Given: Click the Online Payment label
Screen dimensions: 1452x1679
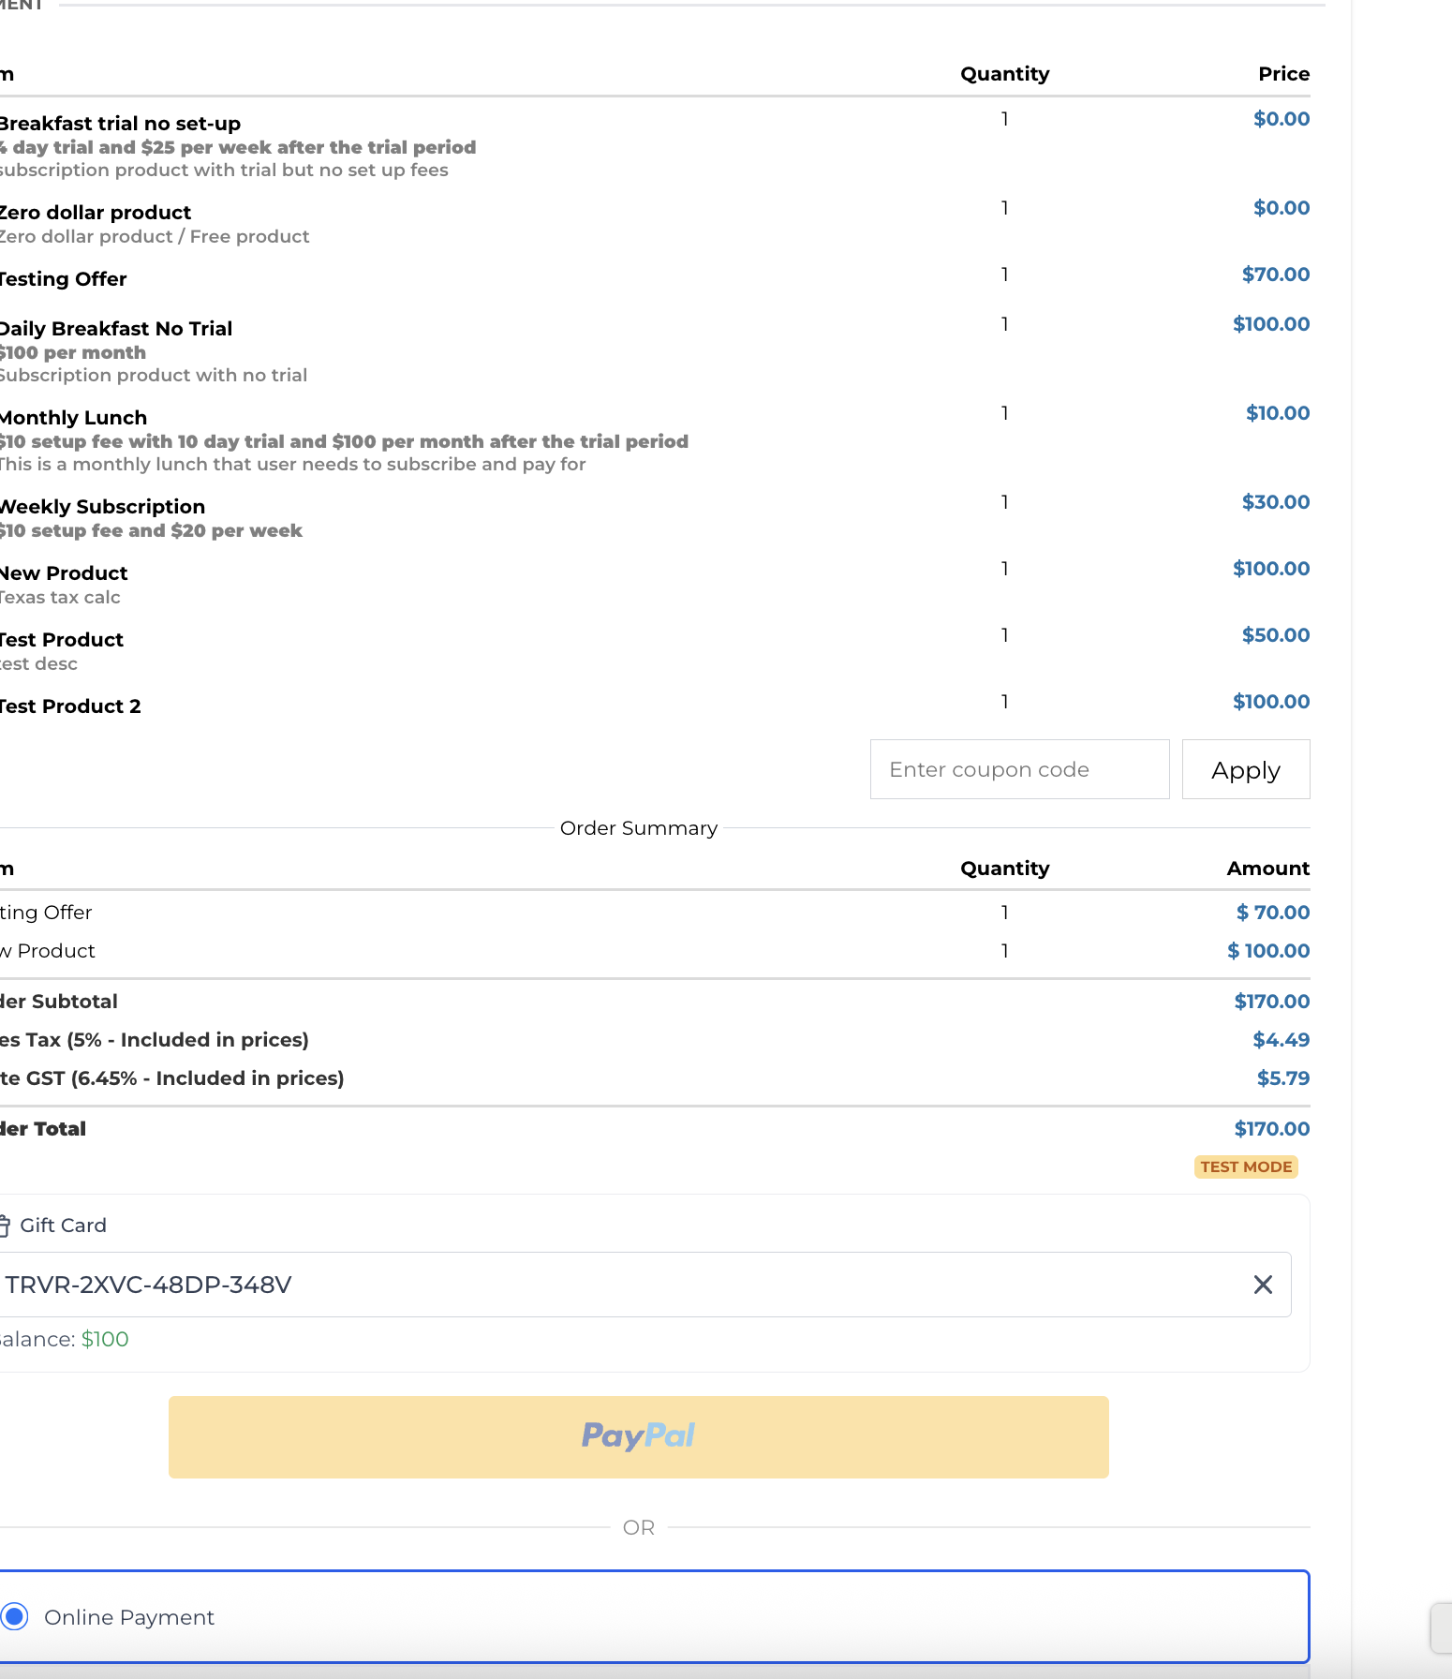Looking at the screenshot, I should (x=129, y=1617).
